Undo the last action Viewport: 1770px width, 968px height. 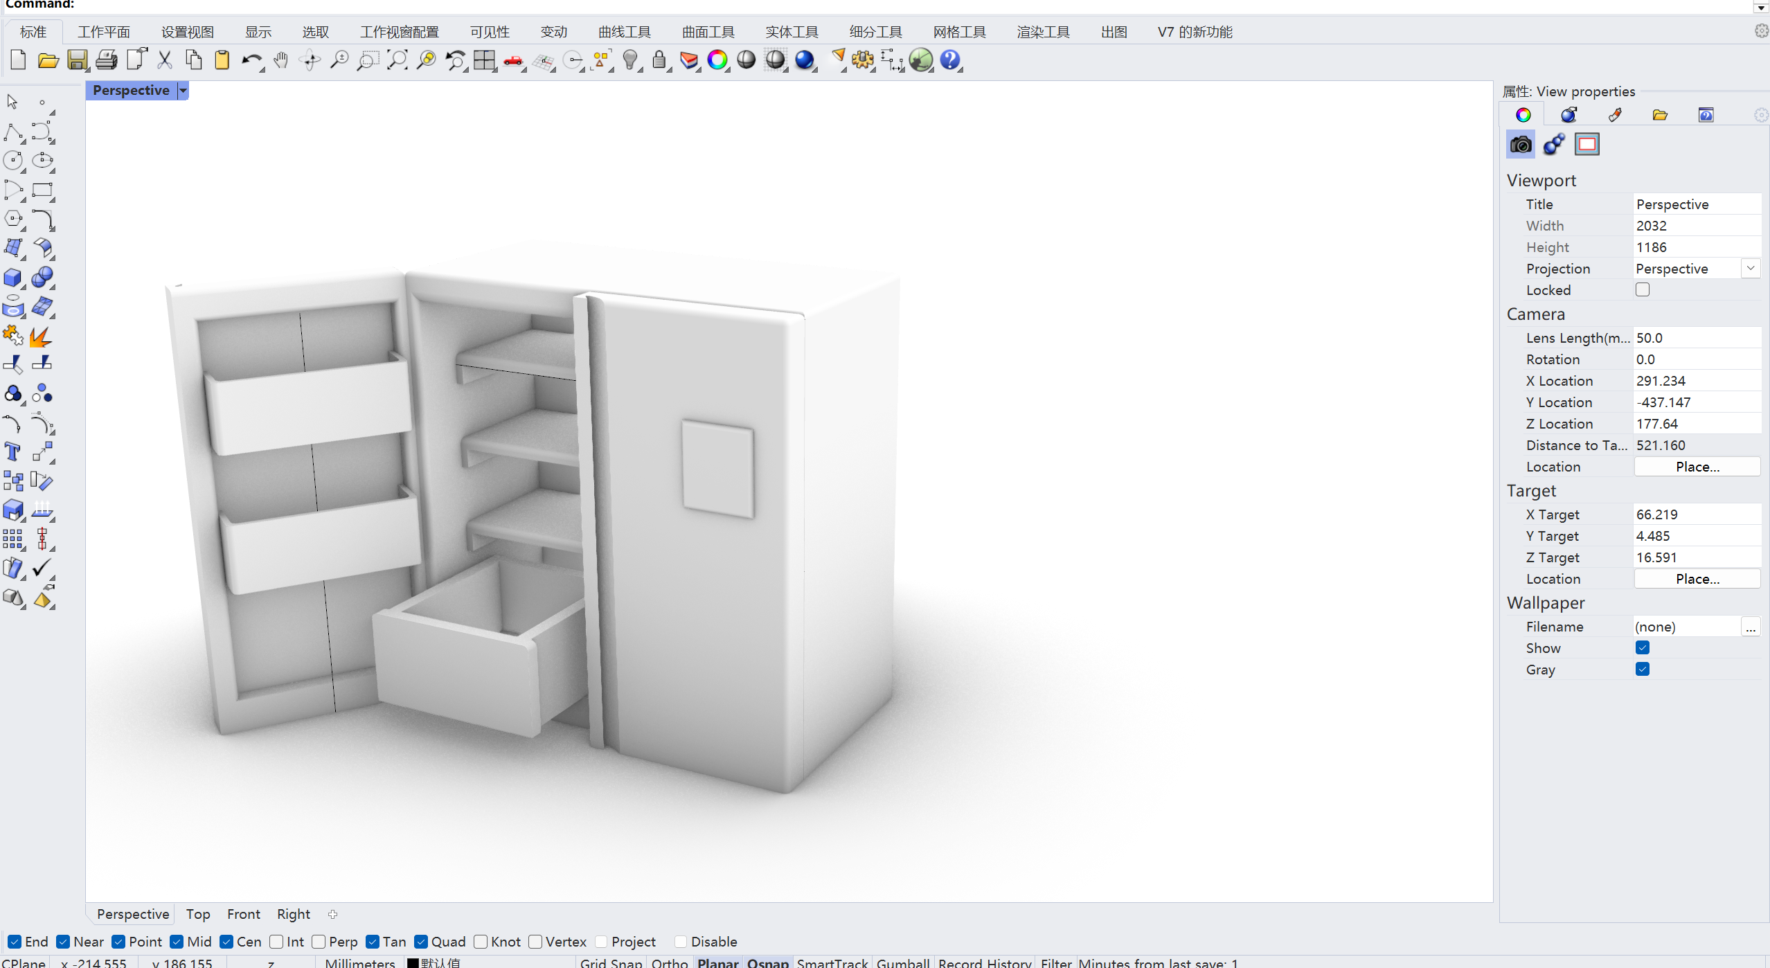251,60
